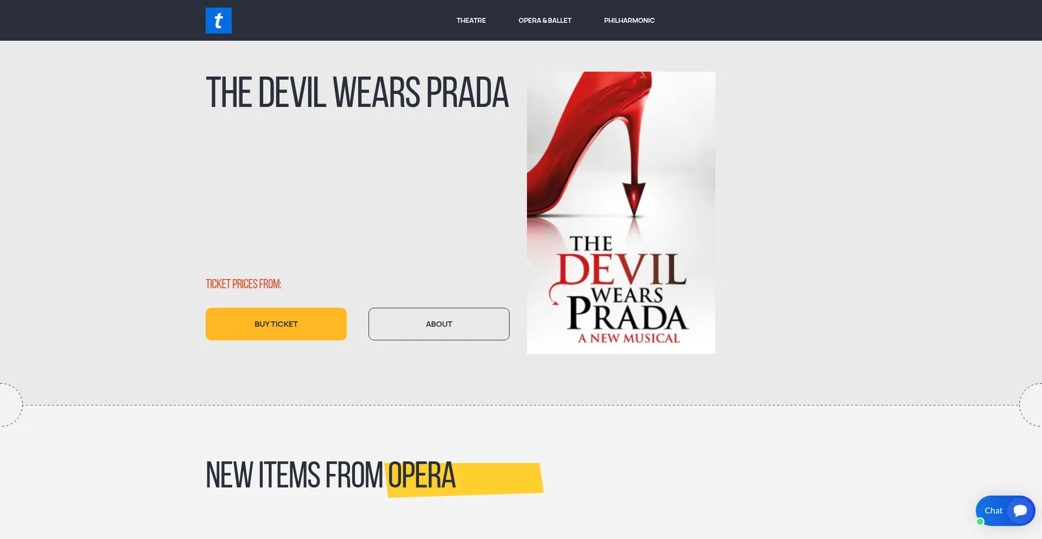Image resolution: width=1042 pixels, height=539 pixels.
Task: Click the yellow-highlighted OPERA word
Action: (x=422, y=475)
